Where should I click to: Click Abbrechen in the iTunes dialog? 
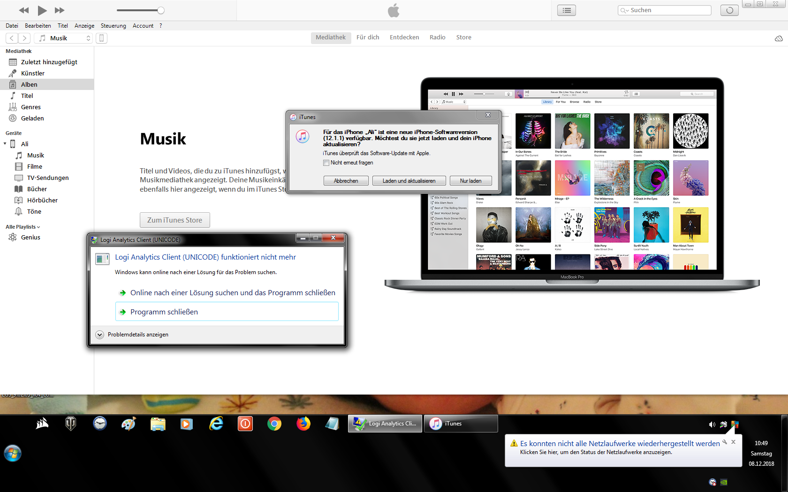coord(346,181)
